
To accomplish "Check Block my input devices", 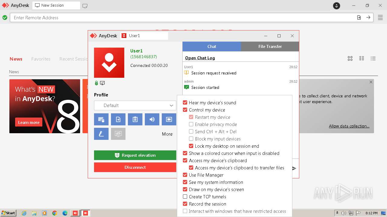I will click(191, 139).
